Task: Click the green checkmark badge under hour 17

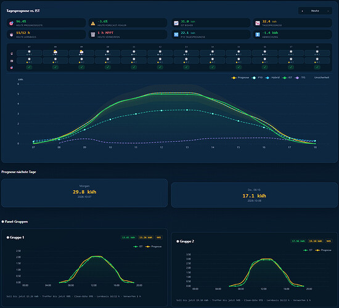Action: (x=291, y=67)
